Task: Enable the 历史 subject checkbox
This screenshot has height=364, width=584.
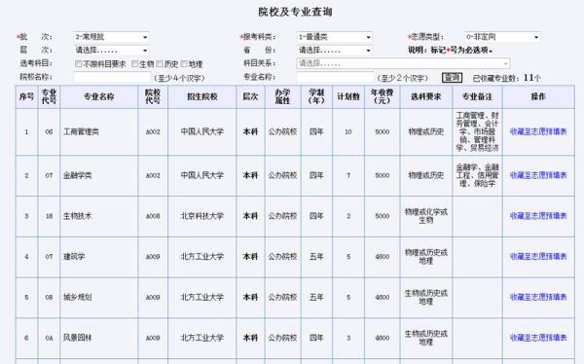Action: tap(160, 63)
